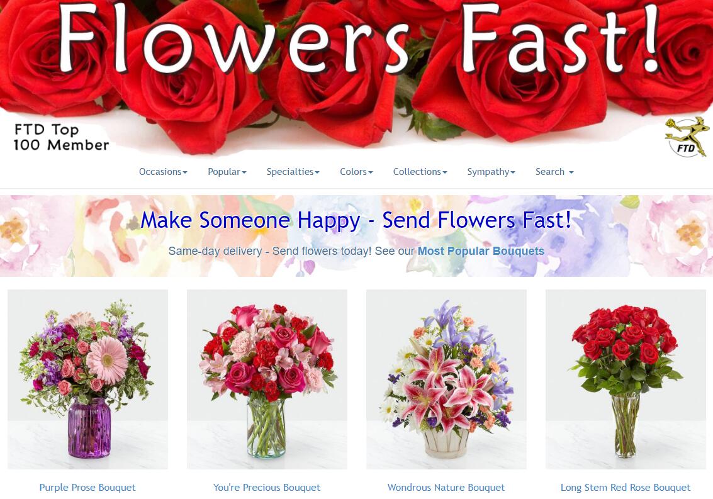The width and height of the screenshot is (713, 499).
Task: Follow the Most Popular Bouquets link
Action: (481, 251)
